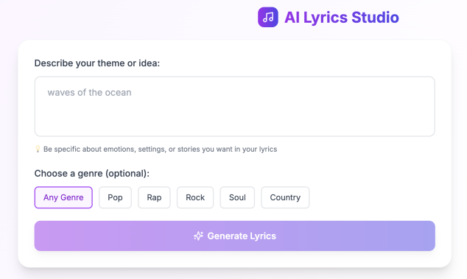The width and height of the screenshot is (467, 279).
Task: Pick the Rock genre
Action: tap(195, 197)
